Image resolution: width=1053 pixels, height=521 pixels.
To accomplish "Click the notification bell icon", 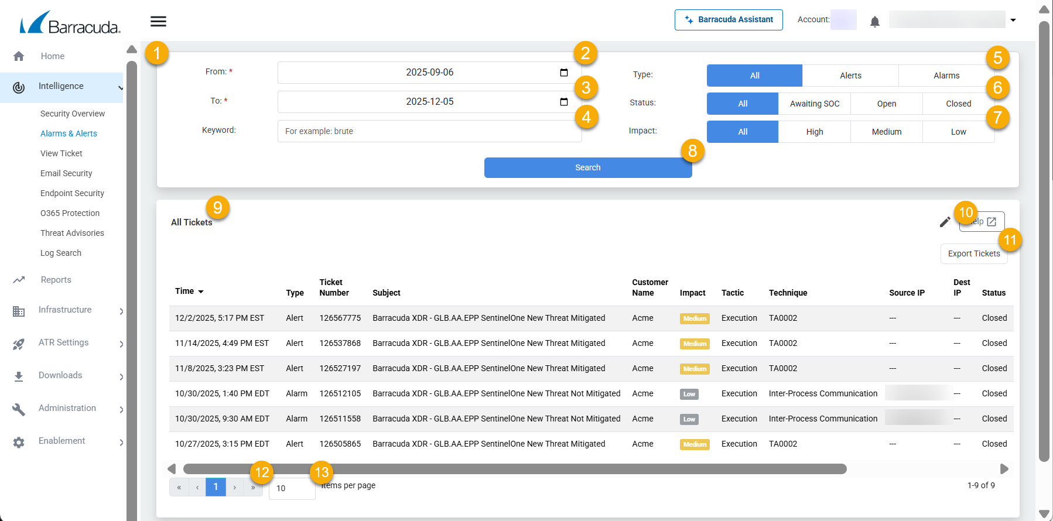I will (x=874, y=22).
